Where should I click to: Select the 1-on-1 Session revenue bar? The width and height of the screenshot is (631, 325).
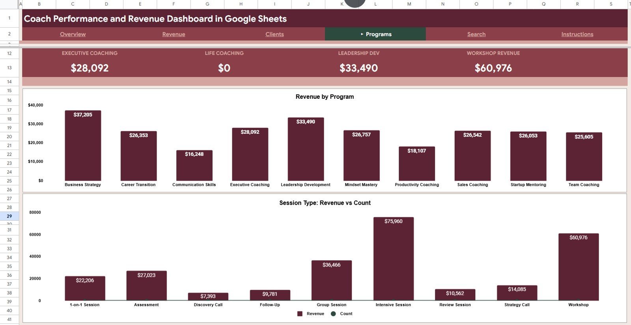(85, 288)
